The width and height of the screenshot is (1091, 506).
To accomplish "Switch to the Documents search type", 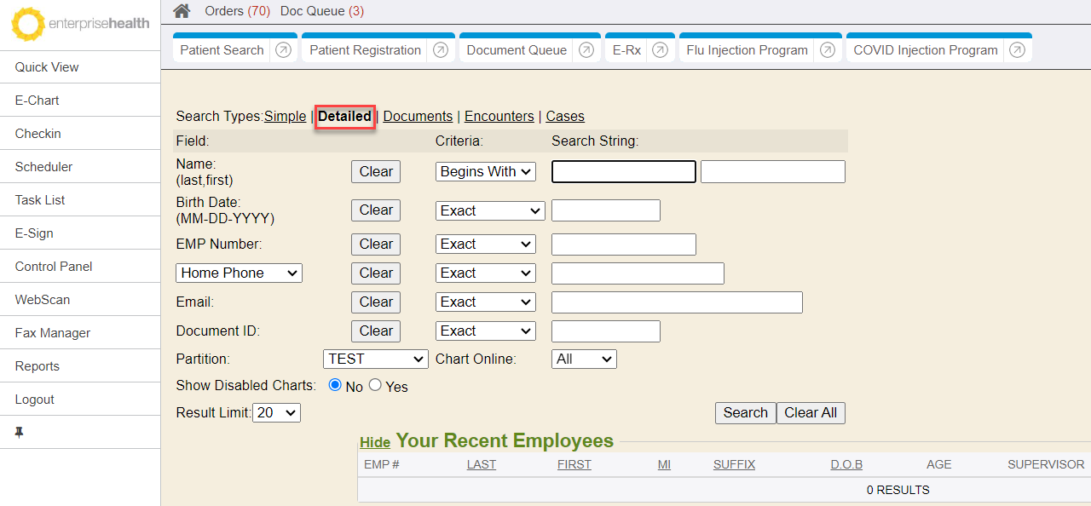I will point(418,116).
